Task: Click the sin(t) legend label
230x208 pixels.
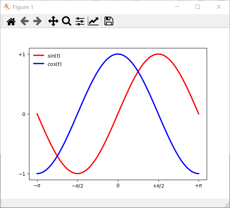Action: point(54,56)
